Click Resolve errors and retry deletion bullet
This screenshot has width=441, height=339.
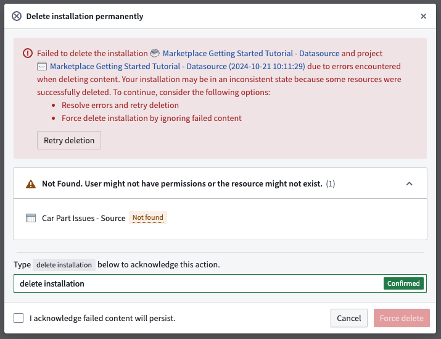click(x=120, y=106)
